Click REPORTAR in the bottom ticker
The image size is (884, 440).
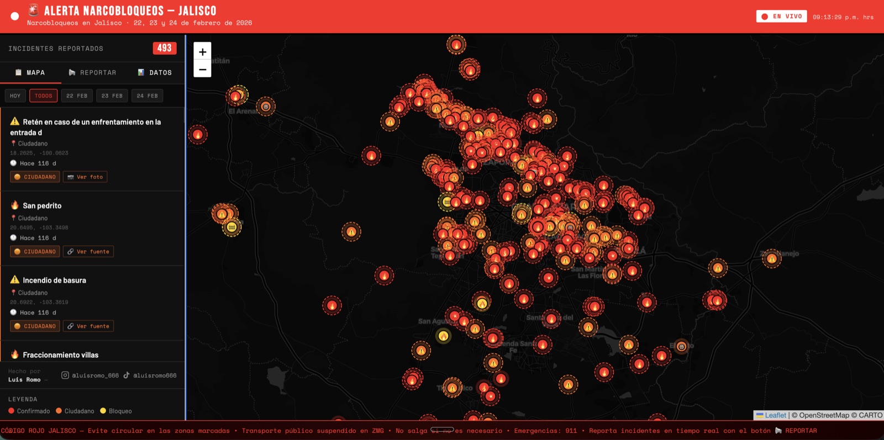(801, 431)
